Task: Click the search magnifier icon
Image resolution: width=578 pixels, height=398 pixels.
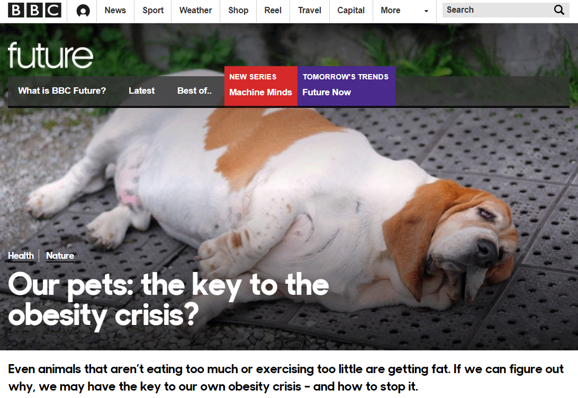Action: 559,10
